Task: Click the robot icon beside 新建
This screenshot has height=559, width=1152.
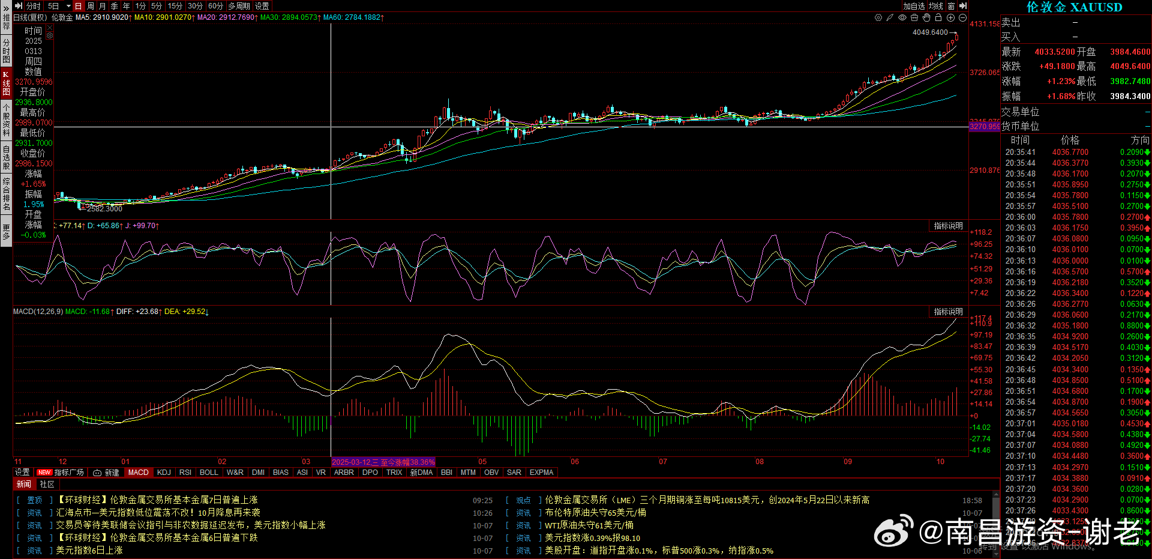Action: point(97,473)
